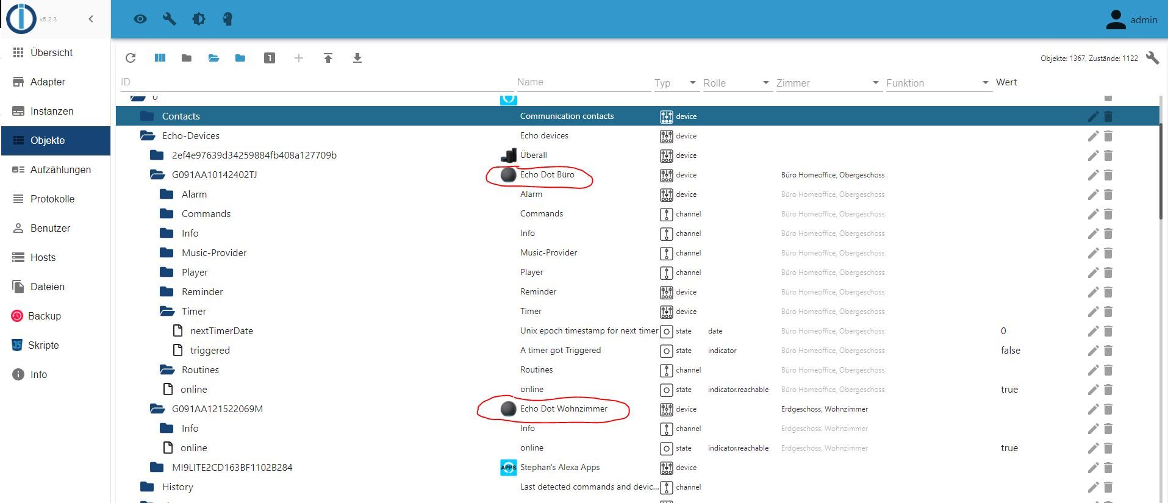This screenshot has height=503, width=1168.
Task: Open Benutzer in the sidebar
Action: point(56,228)
